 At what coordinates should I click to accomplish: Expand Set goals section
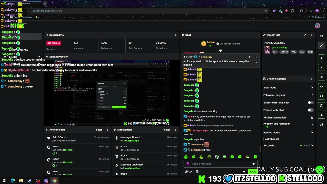point(312,145)
